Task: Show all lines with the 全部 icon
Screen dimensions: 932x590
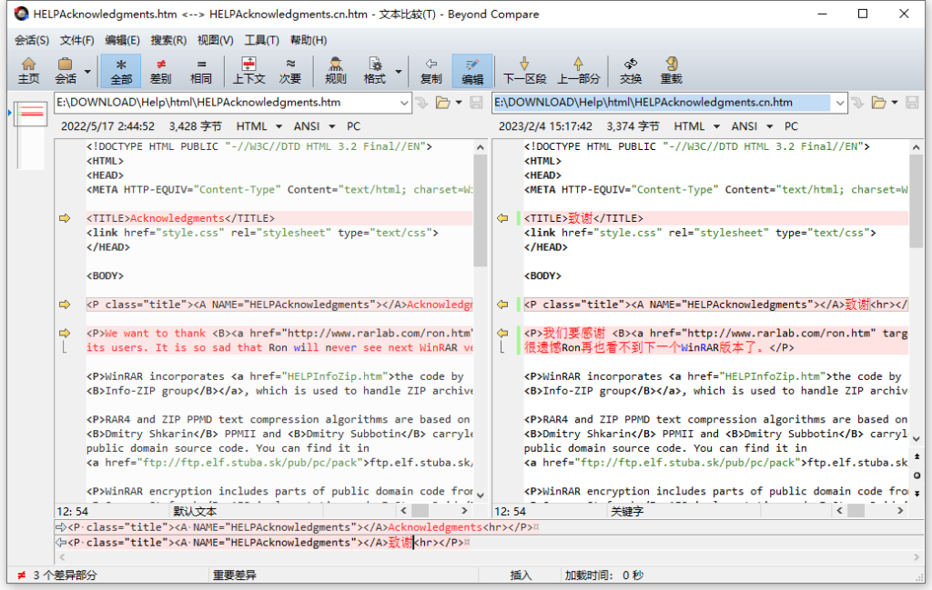Action: (121, 70)
